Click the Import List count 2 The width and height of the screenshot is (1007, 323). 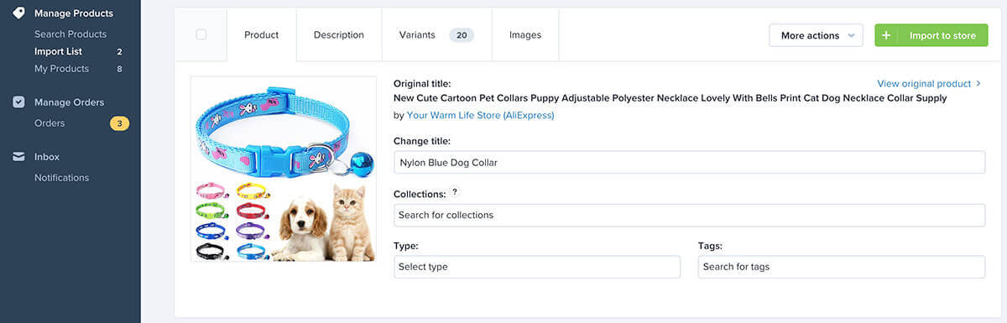click(x=119, y=52)
